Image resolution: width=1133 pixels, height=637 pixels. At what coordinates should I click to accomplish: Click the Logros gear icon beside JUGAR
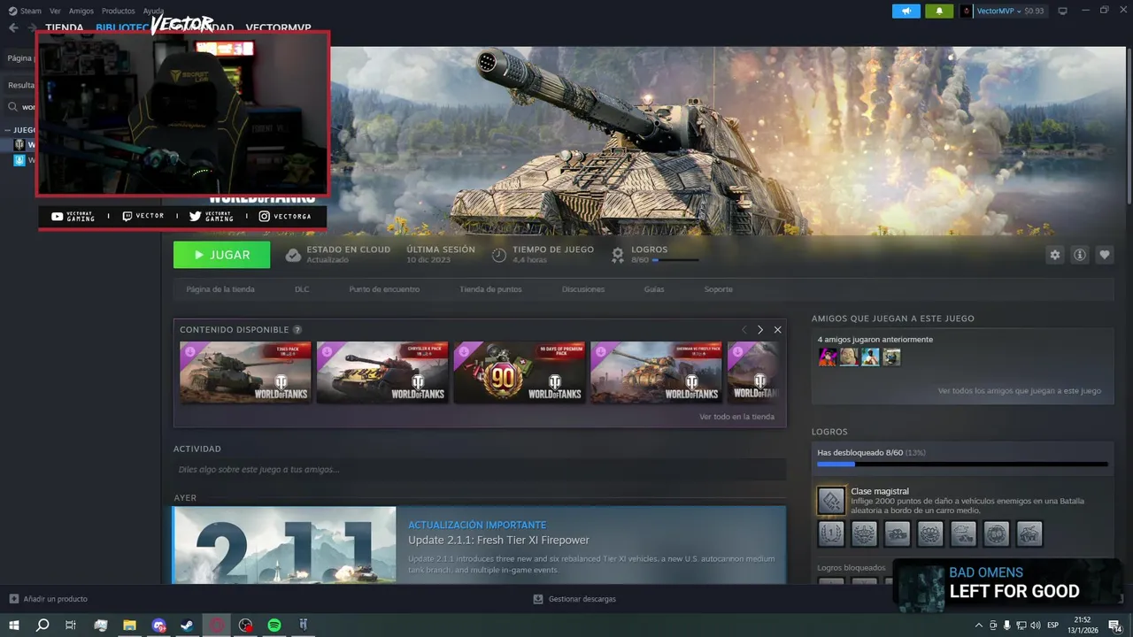click(618, 255)
